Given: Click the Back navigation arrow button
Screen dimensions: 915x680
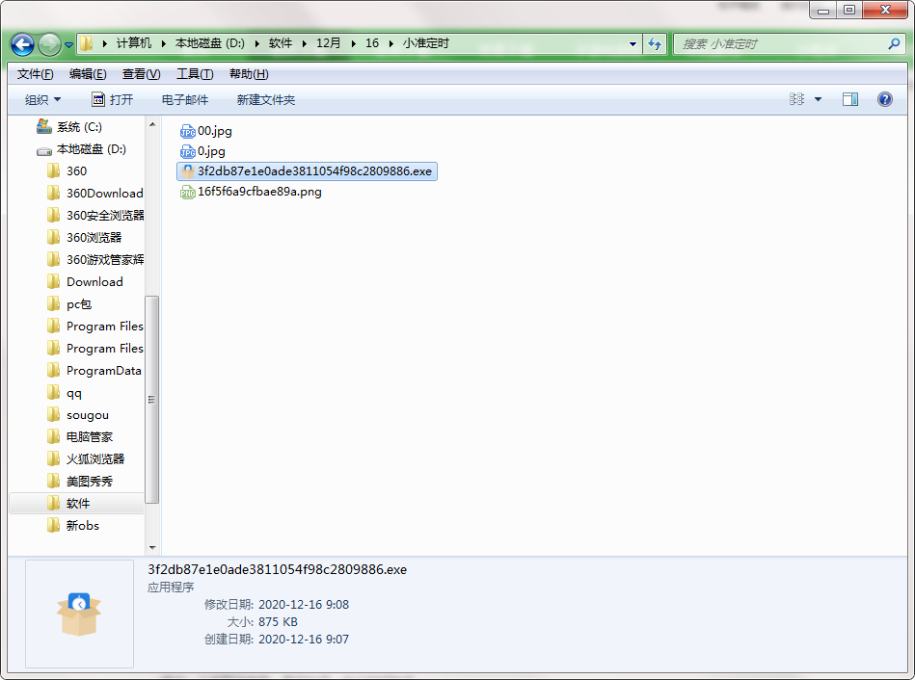Looking at the screenshot, I should (x=23, y=44).
